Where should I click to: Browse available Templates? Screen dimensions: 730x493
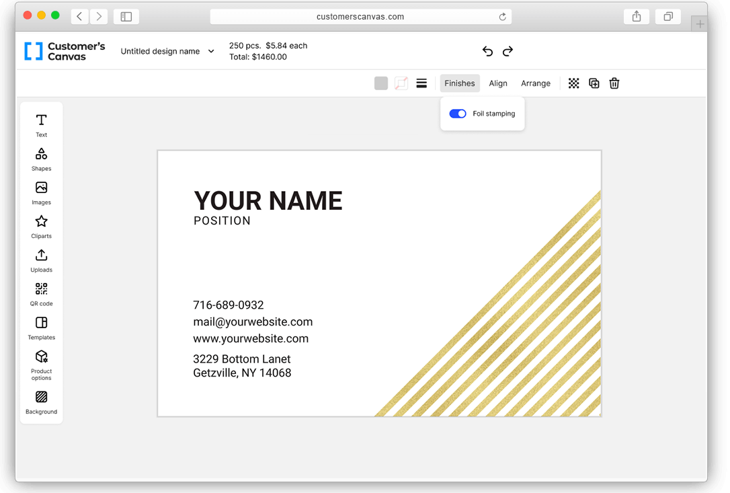pyautogui.click(x=41, y=328)
